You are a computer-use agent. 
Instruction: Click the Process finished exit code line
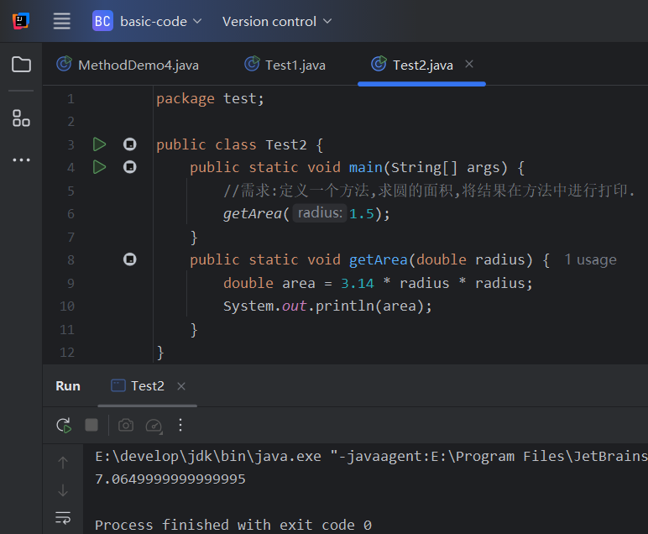233,525
